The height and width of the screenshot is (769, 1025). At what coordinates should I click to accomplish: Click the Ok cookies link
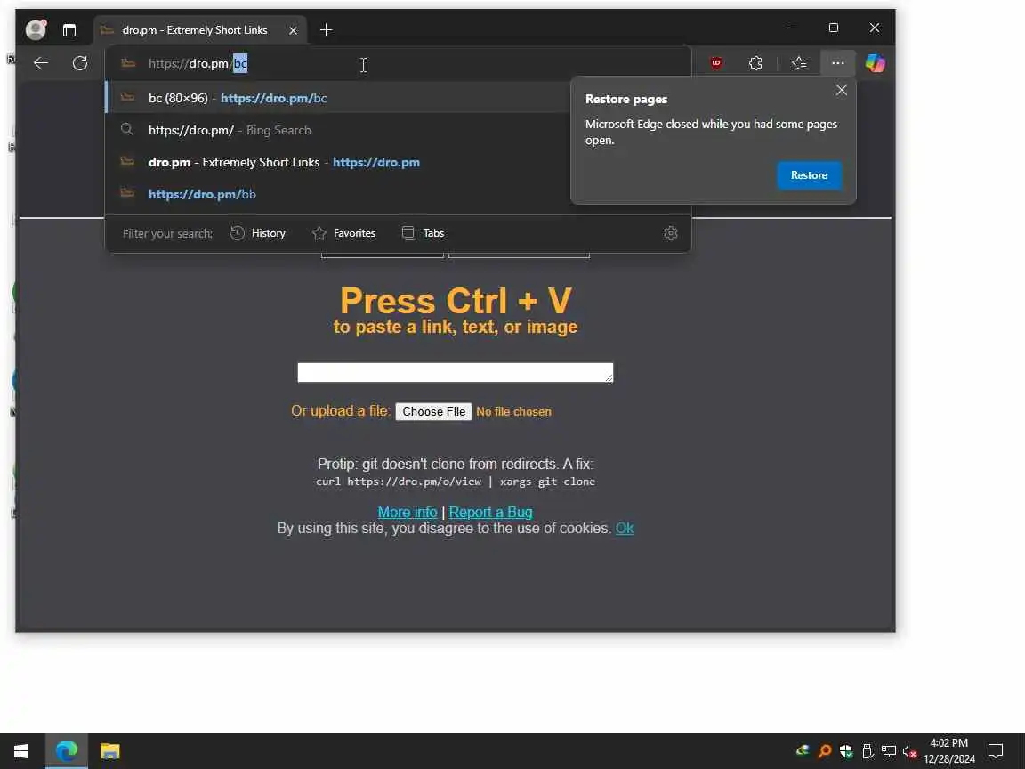coord(625,529)
